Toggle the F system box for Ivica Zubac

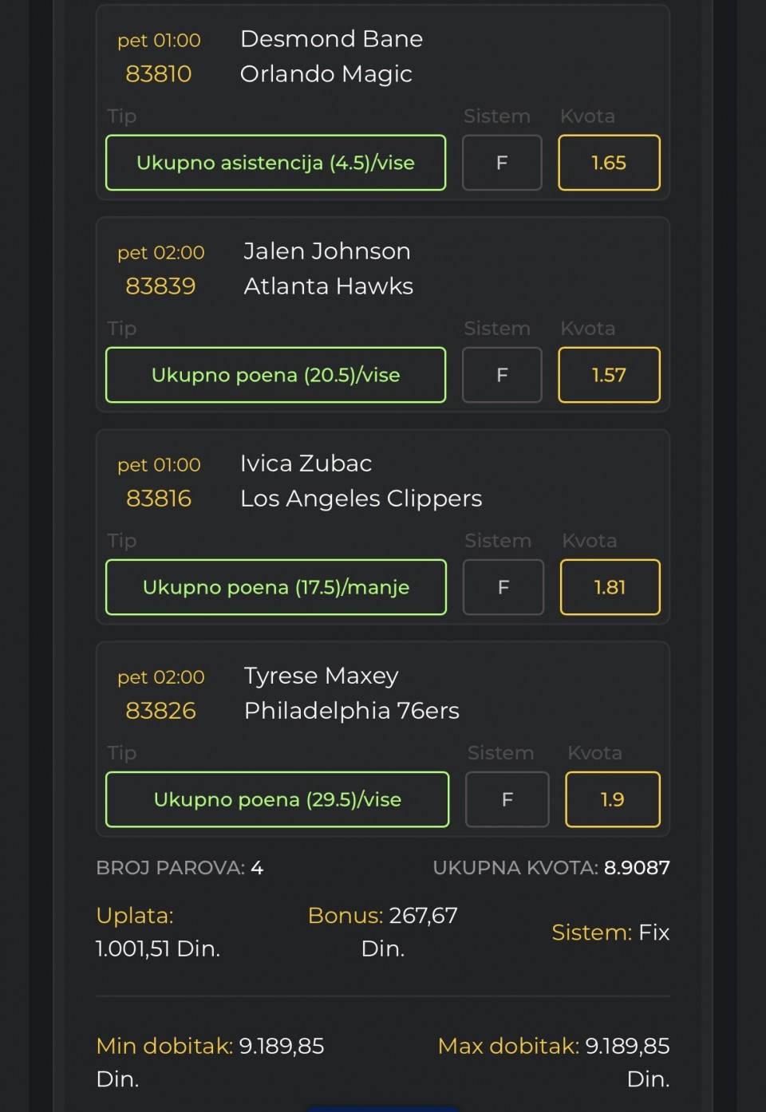pyautogui.click(x=503, y=587)
